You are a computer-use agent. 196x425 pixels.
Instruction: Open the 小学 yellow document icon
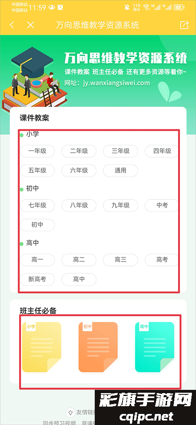pyautogui.click(x=42, y=347)
